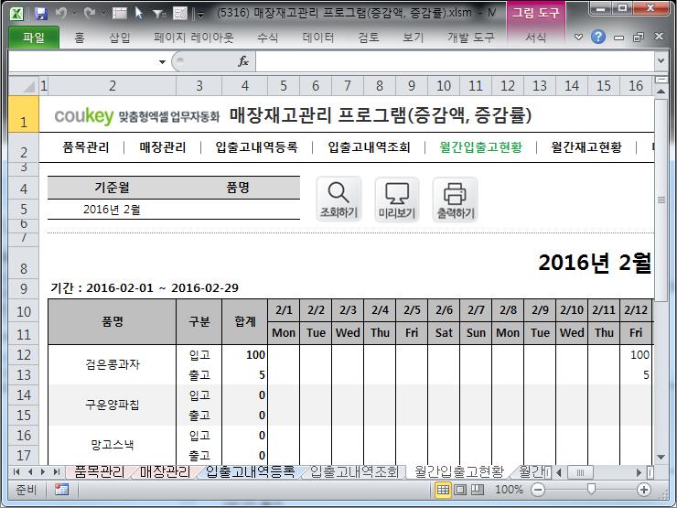Expand the formula bar with chevron
This screenshot has width=677, height=508.
click(x=661, y=61)
